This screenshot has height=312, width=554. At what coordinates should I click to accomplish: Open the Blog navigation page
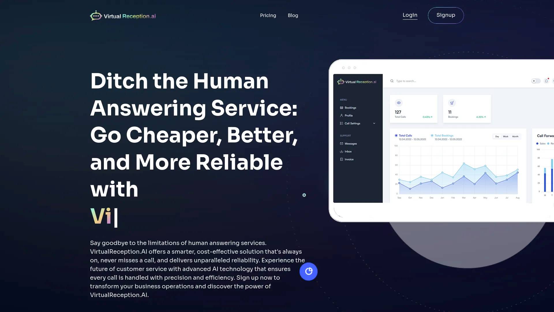pos(293,16)
